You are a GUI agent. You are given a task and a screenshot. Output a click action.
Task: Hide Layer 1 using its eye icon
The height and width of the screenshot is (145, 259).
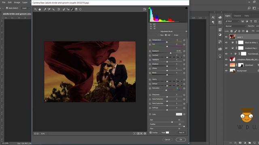(226, 37)
